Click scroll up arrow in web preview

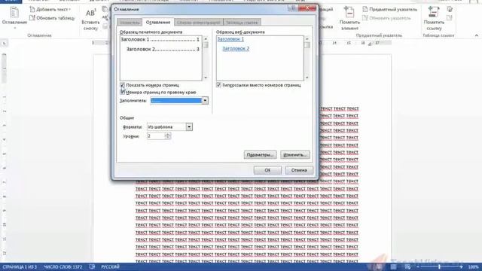point(307,39)
